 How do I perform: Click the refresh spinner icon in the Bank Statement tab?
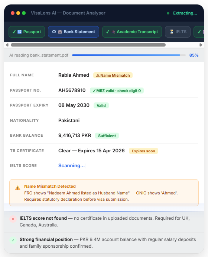pos(54,32)
